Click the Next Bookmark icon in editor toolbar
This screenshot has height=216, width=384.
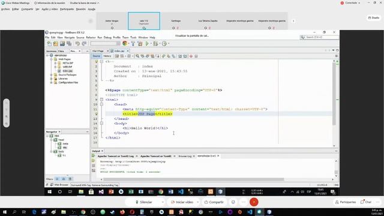tap(169, 56)
